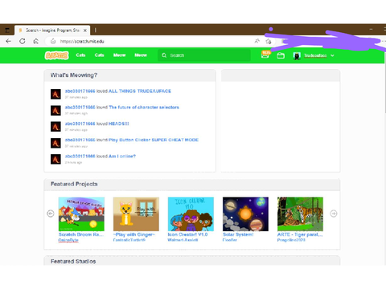Open ALL THINGS TRUDEAUFACE project link
The width and height of the screenshot is (386, 289).
point(140,91)
